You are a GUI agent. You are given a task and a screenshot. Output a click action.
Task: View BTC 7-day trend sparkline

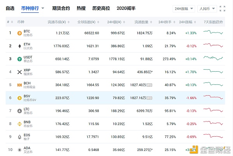[213, 32]
